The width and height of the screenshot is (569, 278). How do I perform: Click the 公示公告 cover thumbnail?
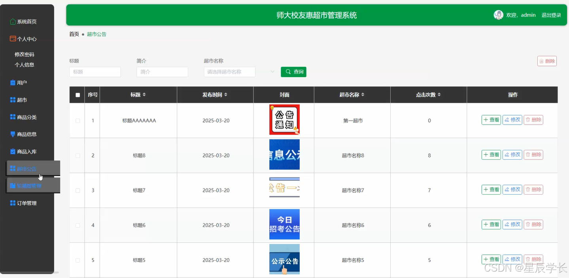click(x=284, y=259)
